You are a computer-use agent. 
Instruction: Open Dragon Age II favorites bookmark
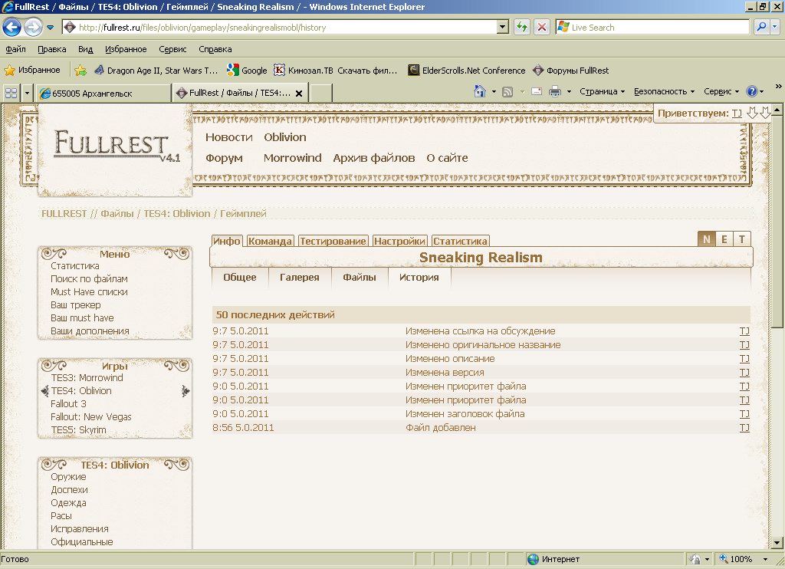coord(156,71)
